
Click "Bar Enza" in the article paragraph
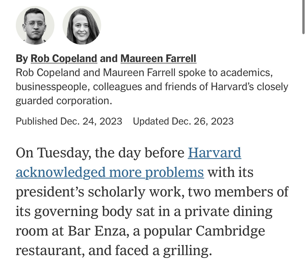[x=97, y=231]
